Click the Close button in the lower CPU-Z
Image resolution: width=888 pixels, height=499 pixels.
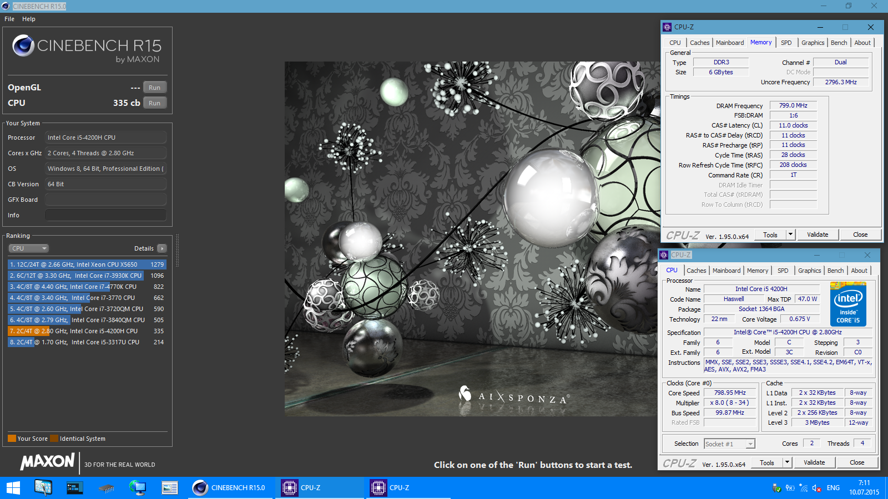[x=857, y=462]
